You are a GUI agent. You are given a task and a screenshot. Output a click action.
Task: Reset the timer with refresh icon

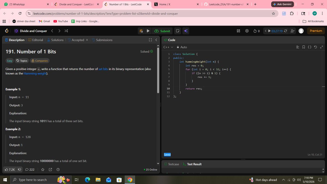(285, 31)
